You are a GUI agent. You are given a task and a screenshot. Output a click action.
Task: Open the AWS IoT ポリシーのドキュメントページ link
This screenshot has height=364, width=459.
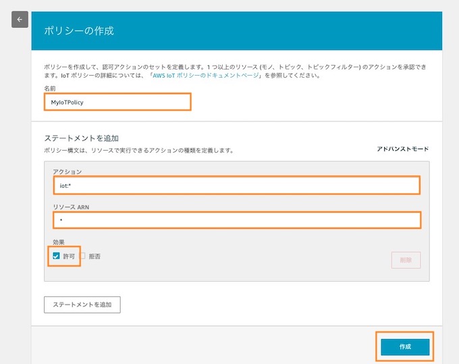(x=206, y=75)
